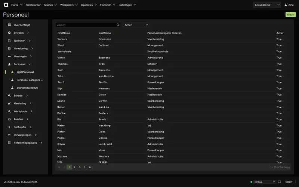Open the user profile icon next to dihe
299x187 pixels.
click(x=286, y=5)
